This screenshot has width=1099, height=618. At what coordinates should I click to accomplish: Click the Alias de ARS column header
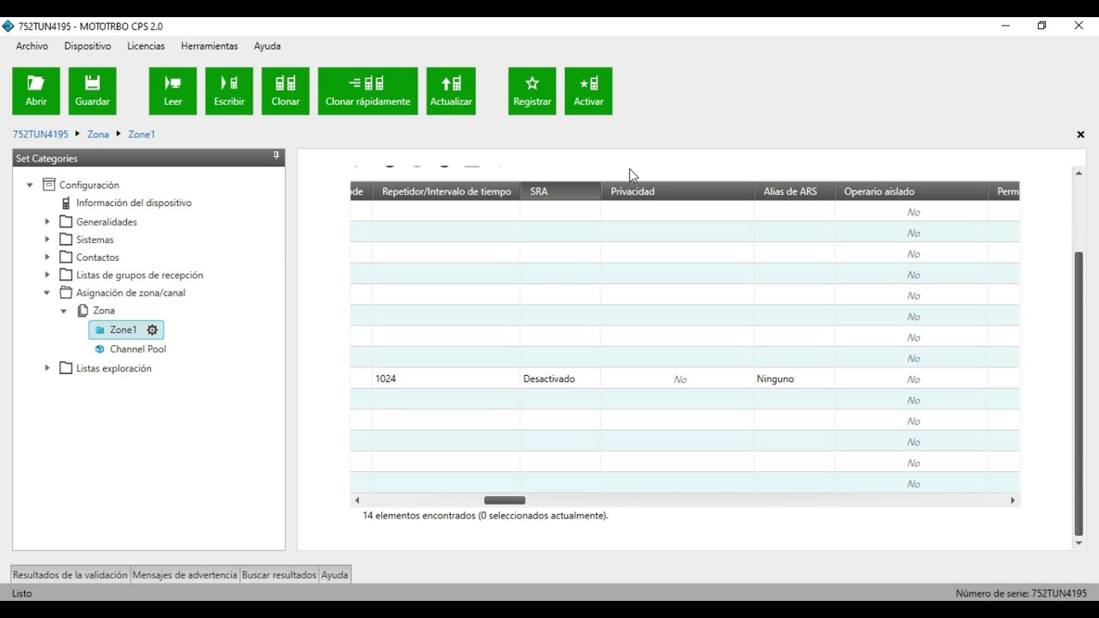coord(795,191)
